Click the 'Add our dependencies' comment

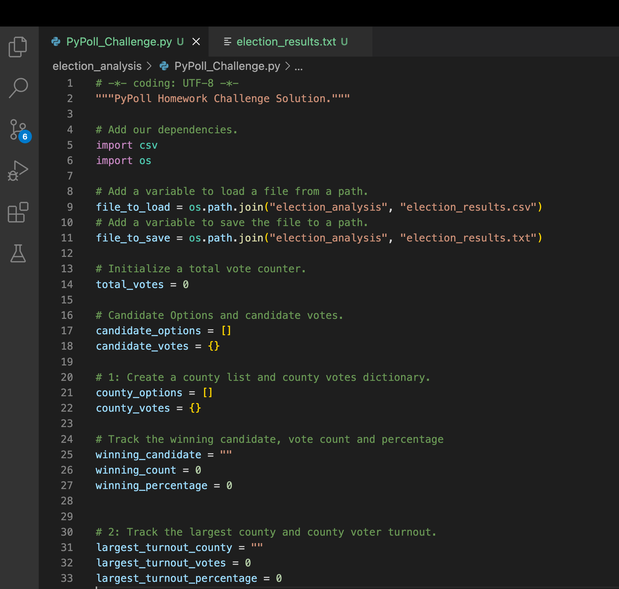coord(167,130)
